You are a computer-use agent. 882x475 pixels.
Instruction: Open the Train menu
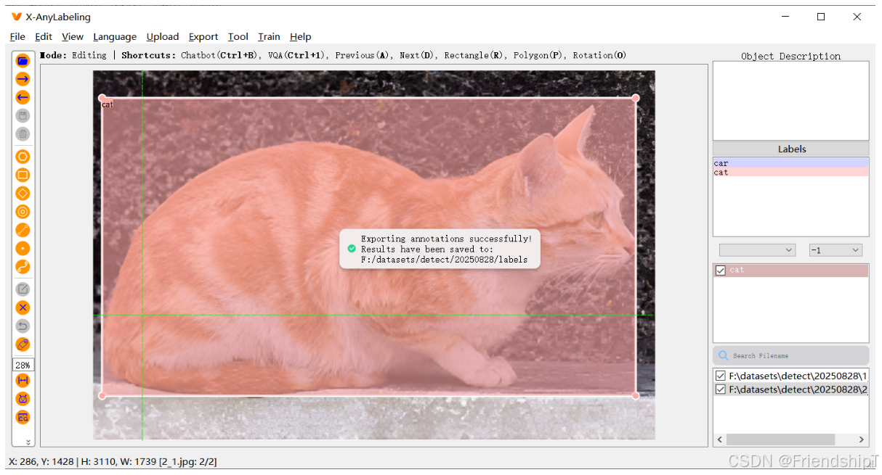[269, 36]
